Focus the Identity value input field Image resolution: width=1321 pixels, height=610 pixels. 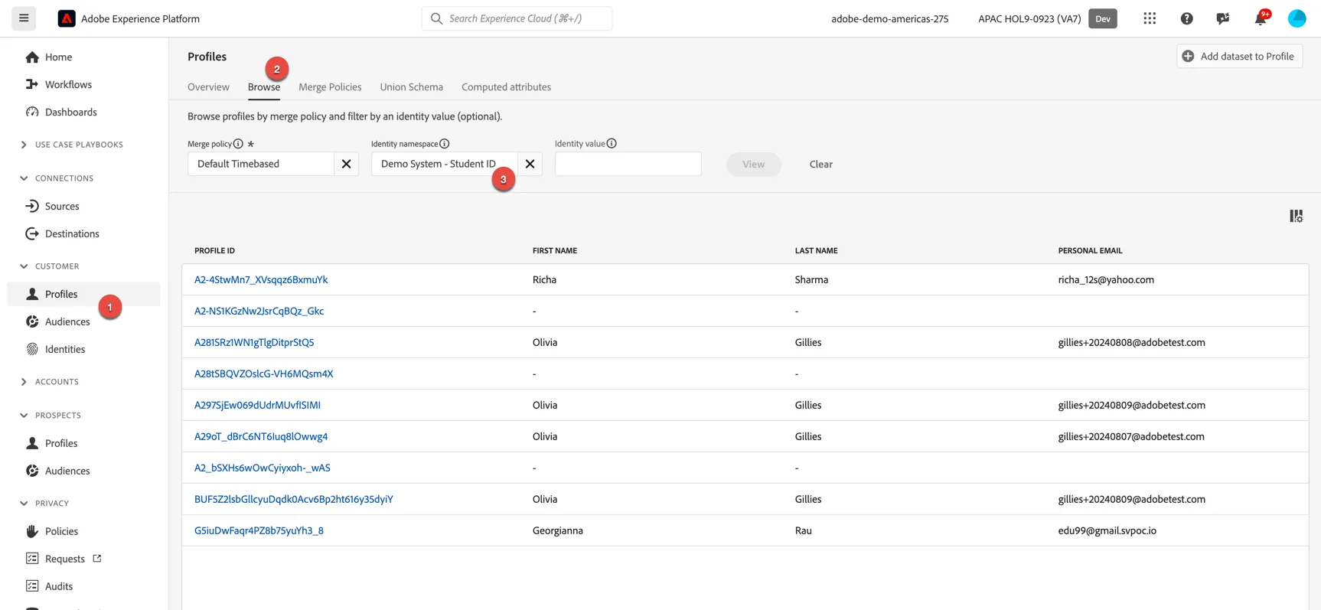[628, 164]
